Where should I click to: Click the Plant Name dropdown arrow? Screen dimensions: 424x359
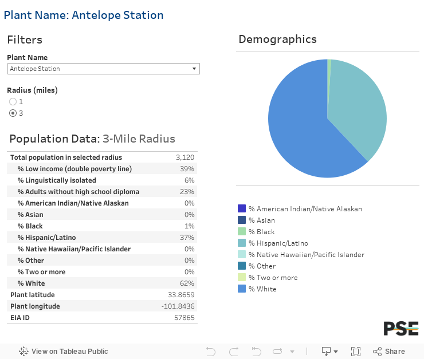[194, 69]
